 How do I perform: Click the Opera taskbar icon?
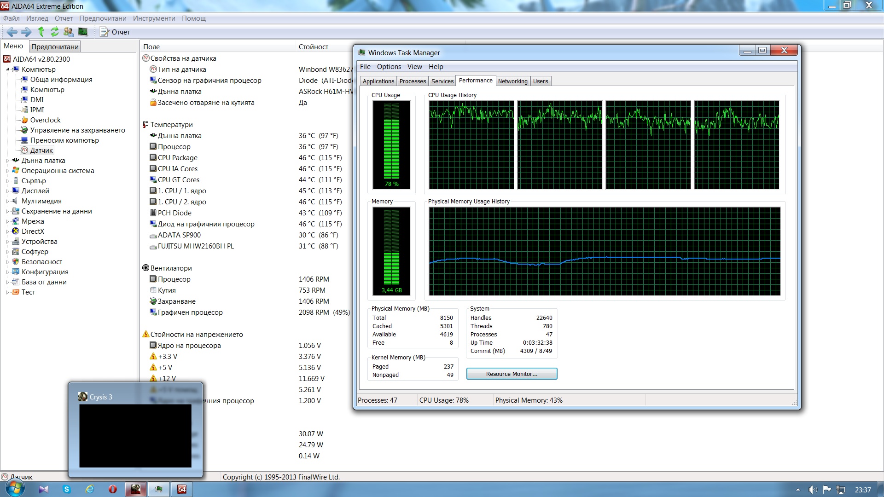pyautogui.click(x=113, y=489)
